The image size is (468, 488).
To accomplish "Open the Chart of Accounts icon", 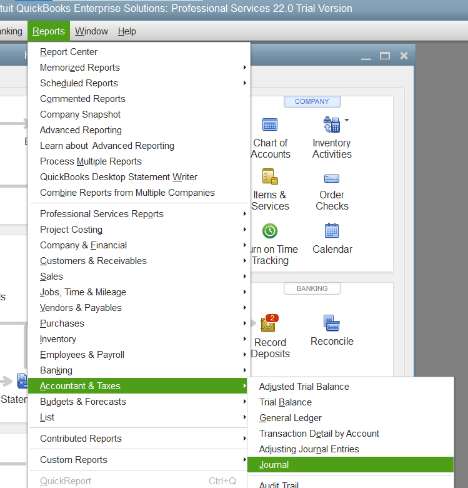I will [270, 125].
